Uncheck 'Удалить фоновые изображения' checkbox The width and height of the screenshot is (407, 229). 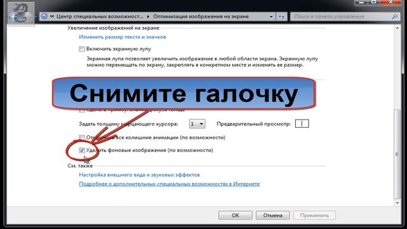[x=82, y=150]
